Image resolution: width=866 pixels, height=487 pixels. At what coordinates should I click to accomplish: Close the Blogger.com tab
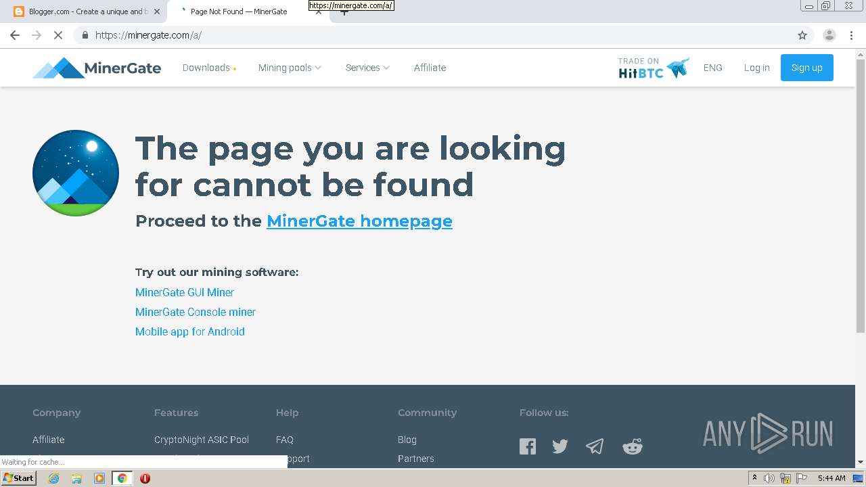pyautogui.click(x=157, y=11)
